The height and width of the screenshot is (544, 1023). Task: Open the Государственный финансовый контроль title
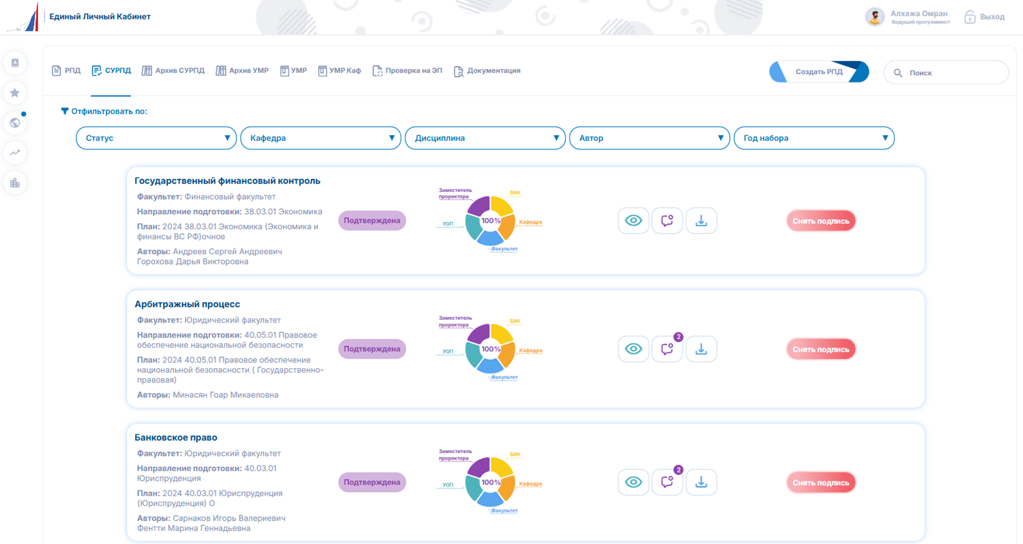pos(227,181)
